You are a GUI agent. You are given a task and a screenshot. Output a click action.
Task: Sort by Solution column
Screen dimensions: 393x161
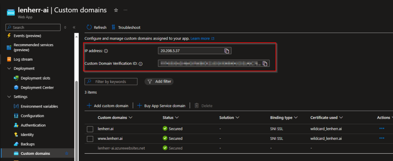pyautogui.click(x=229, y=118)
